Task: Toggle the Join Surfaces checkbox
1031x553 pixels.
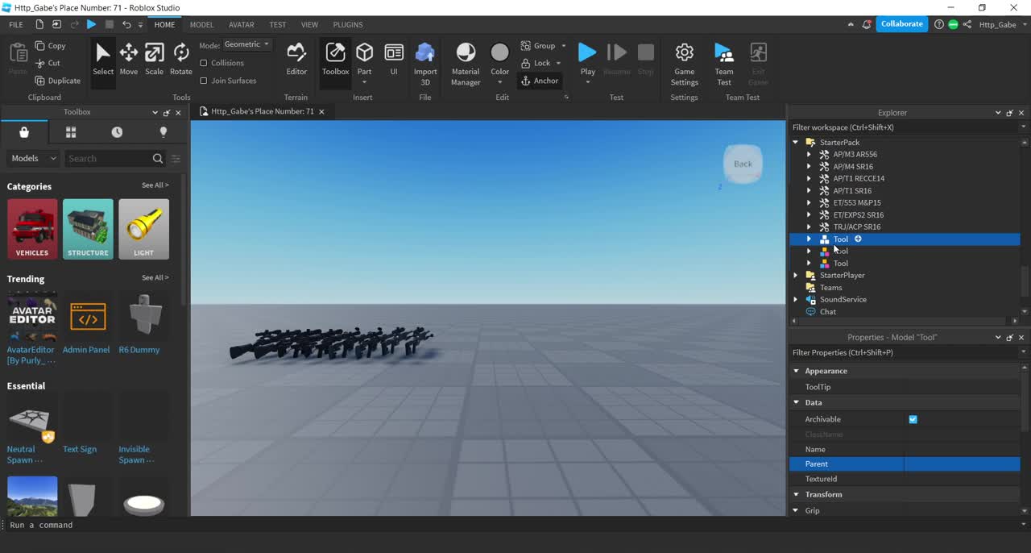Action: [x=204, y=81]
